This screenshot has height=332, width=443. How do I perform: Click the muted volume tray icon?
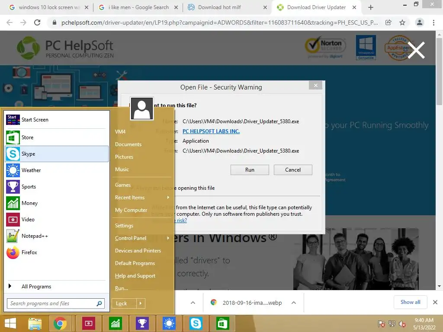tap(402, 324)
